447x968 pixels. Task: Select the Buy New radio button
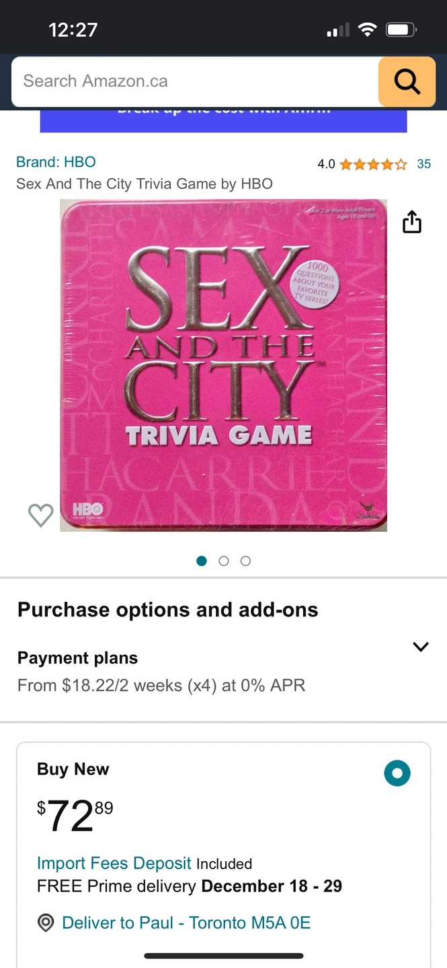397,773
